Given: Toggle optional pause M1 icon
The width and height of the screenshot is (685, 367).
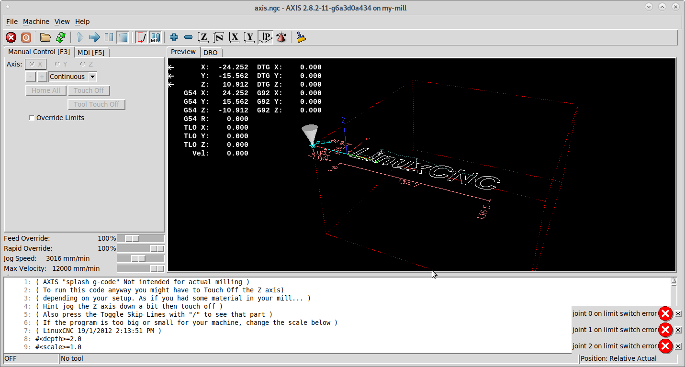Looking at the screenshot, I should coord(156,37).
